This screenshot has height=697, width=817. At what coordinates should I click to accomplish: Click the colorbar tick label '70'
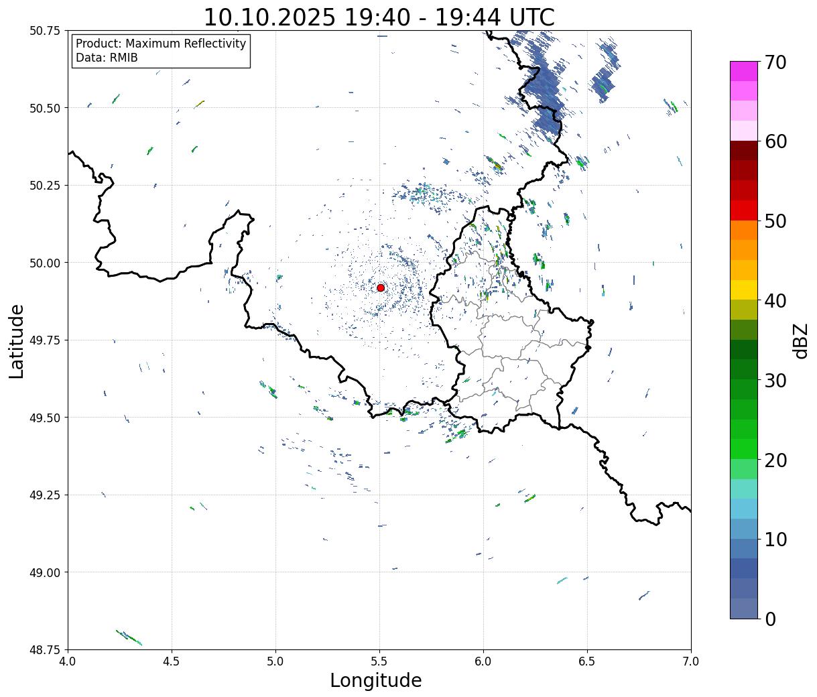point(775,62)
